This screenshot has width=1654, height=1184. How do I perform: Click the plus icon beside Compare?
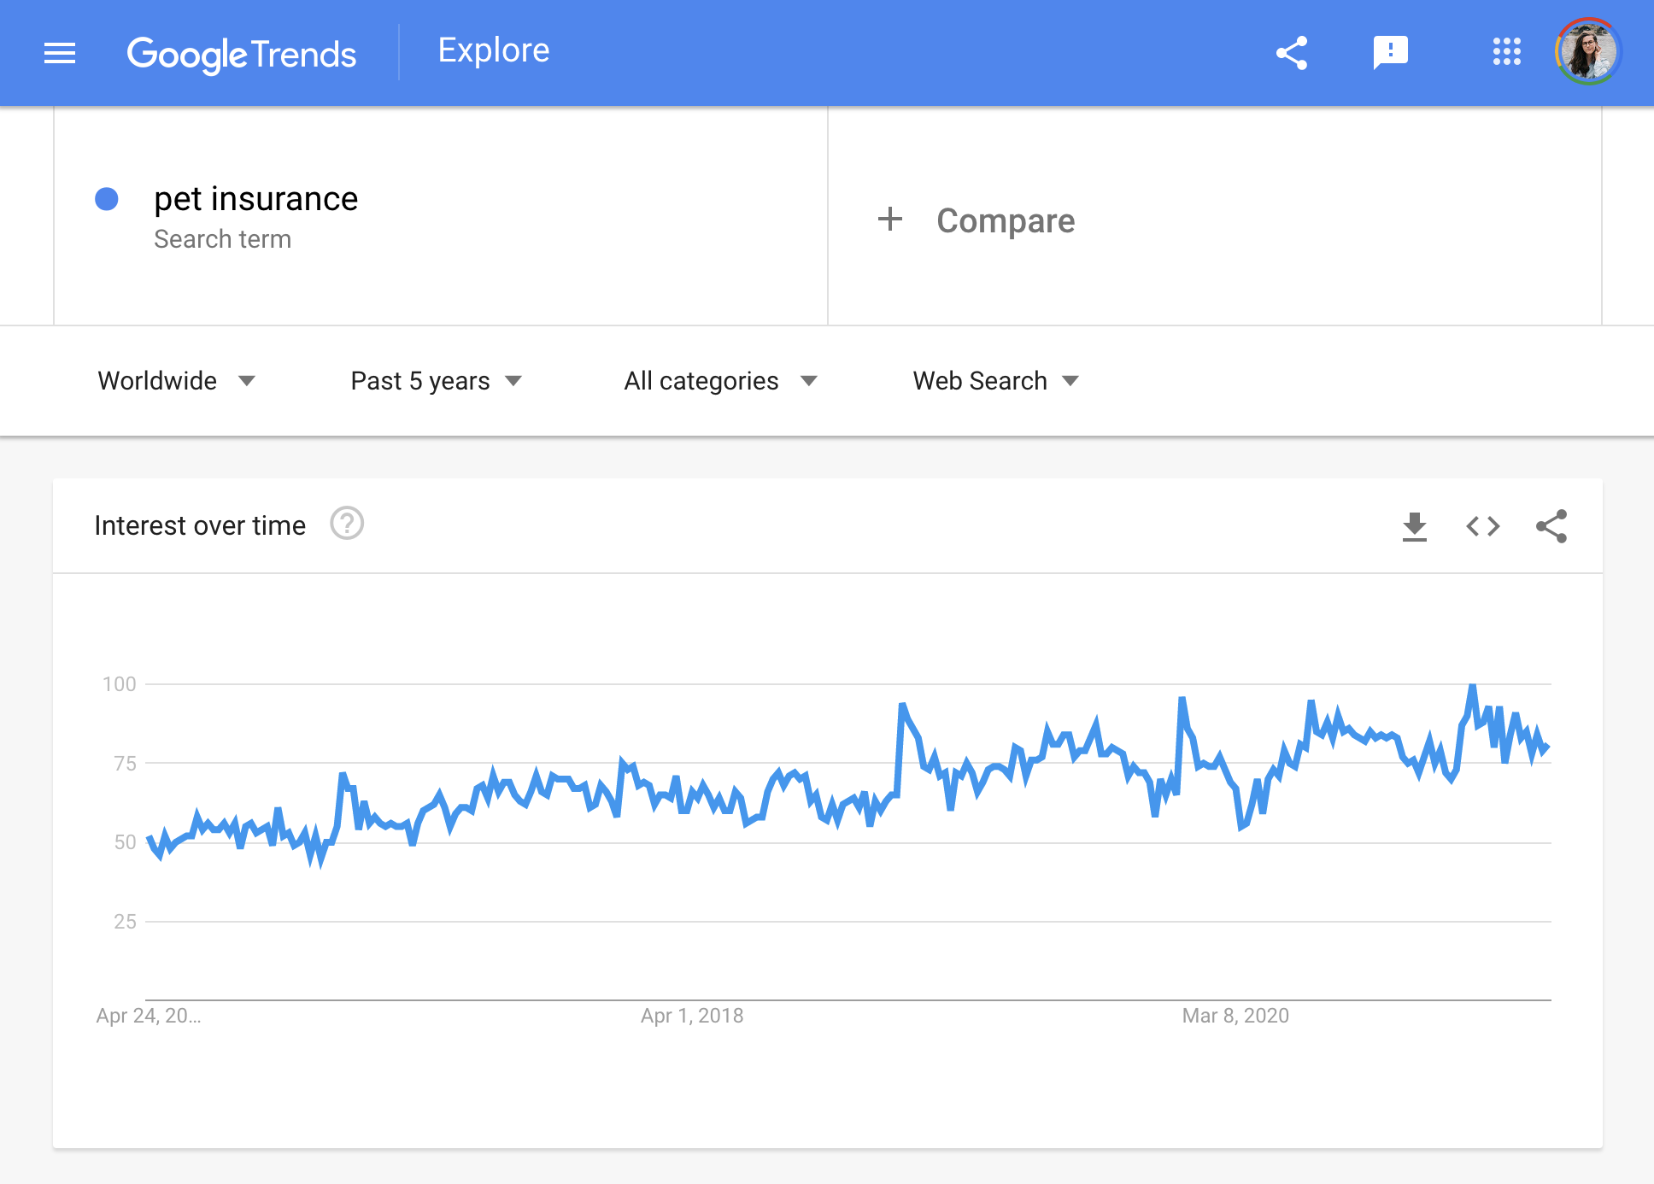pyautogui.click(x=889, y=220)
